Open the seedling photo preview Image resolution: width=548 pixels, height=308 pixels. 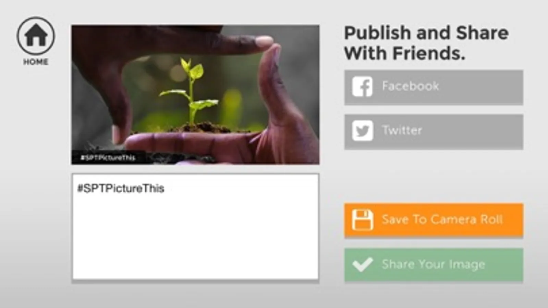[195, 94]
